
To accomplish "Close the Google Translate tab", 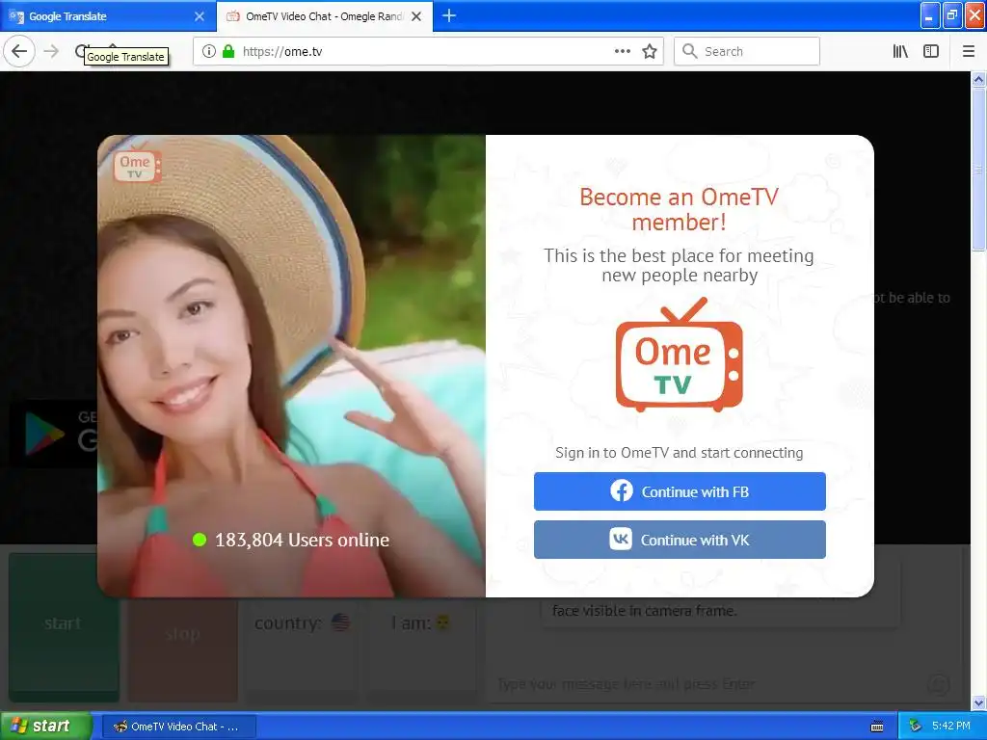I will [200, 16].
